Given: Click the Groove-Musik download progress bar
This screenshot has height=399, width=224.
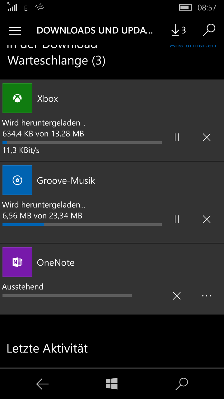Looking at the screenshot, I should (x=82, y=224).
